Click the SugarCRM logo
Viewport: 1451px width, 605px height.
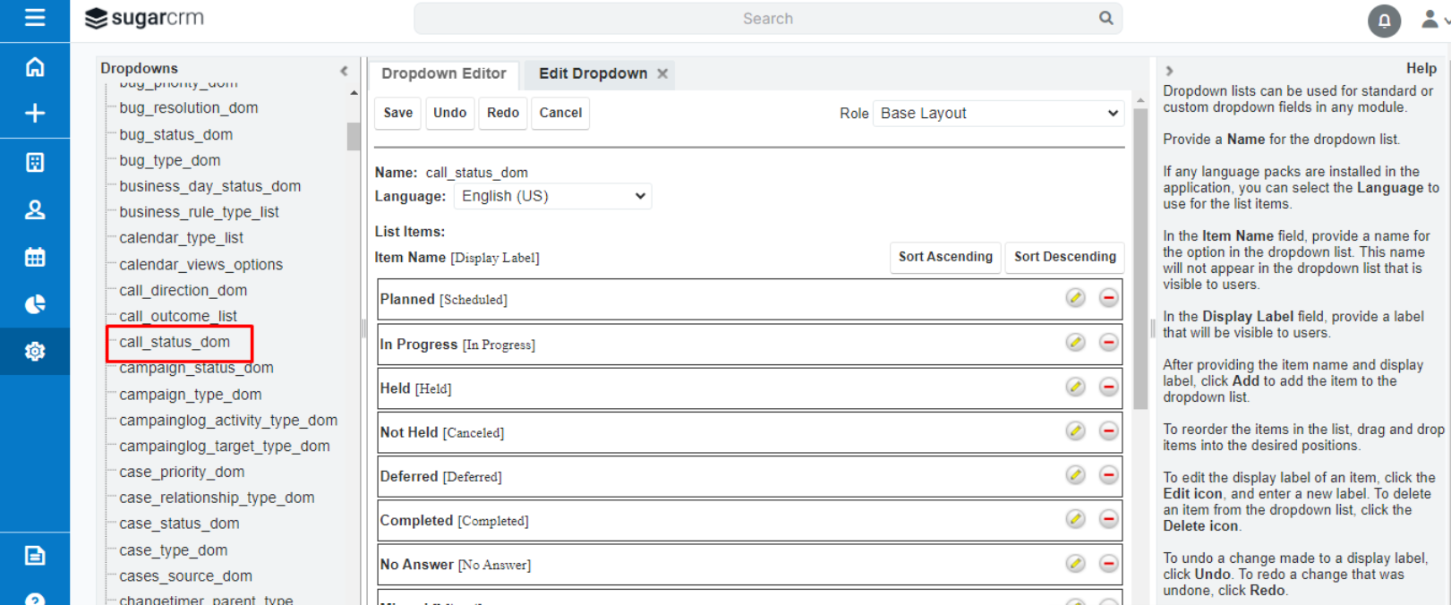click(144, 18)
